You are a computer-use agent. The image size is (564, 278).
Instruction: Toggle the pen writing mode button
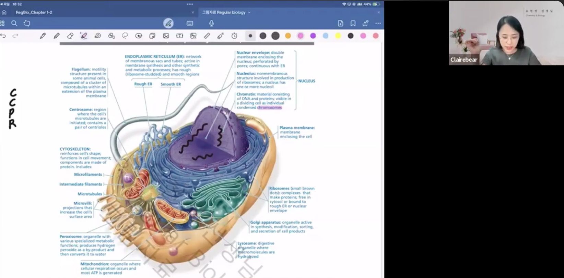168,23
